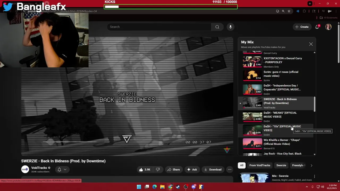Play Jay Rock - Vice City item
Image resolution: width=340 pixels, height=191 pixels.
[276, 154]
